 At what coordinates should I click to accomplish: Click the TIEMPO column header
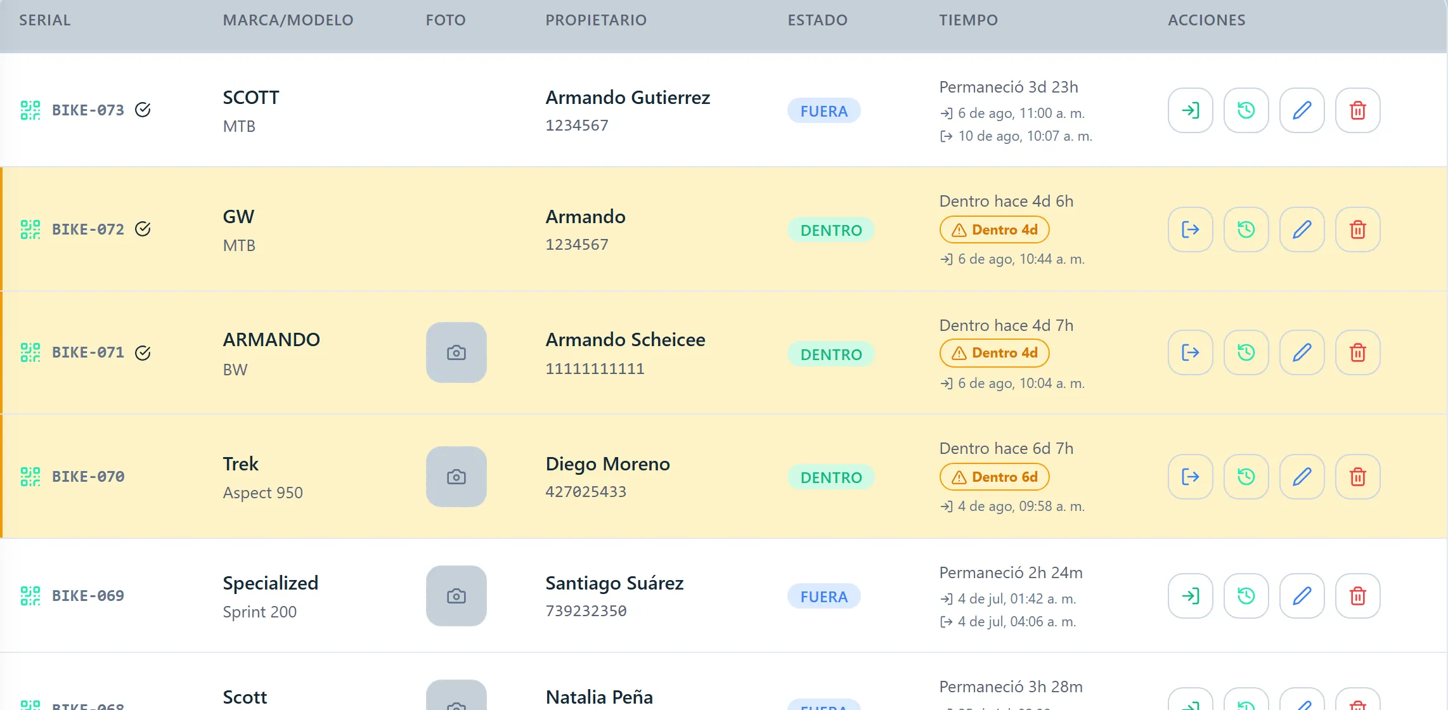click(968, 20)
